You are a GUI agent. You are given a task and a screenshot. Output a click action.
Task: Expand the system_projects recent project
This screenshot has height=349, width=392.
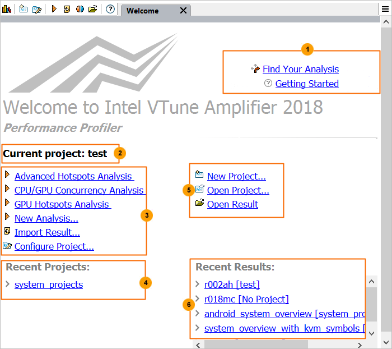pyautogui.click(x=7, y=284)
